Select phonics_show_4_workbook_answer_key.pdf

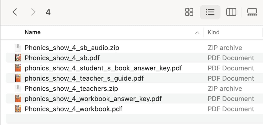click(93, 99)
